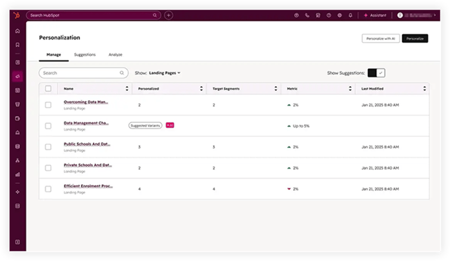This screenshot has width=450, height=261.
Task: Open the notifications bell
Action: pos(350,15)
